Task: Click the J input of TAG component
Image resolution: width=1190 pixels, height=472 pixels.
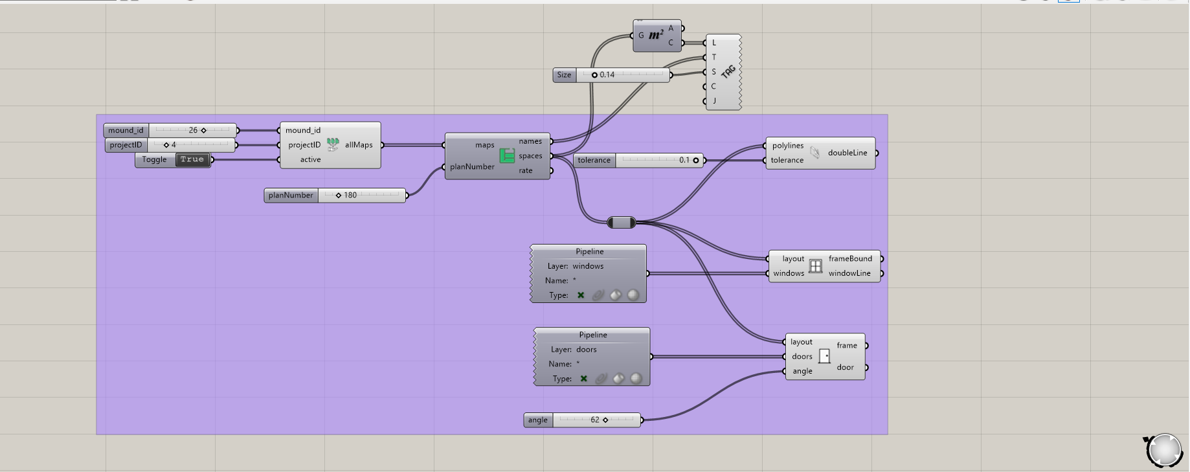Action: pos(714,101)
